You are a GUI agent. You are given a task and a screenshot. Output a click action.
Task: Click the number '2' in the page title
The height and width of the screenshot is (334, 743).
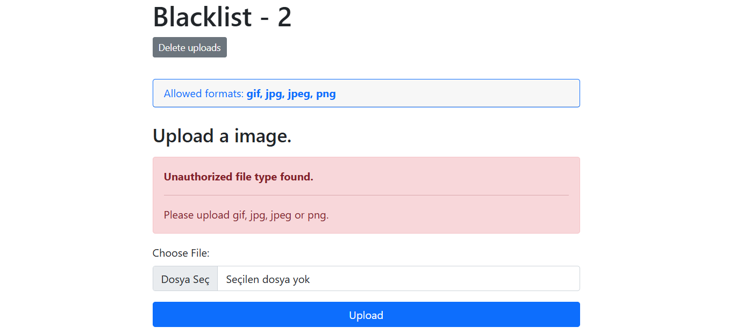(285, 17)
